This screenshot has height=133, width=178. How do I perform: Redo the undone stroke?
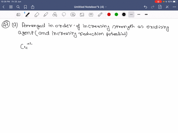coord(153,7)
